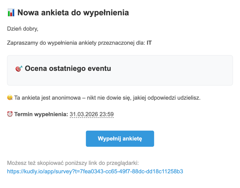The width and height of the screenshot is (240, 188).
Task: Click the zipper-mouth face emoji
Action: click(10, 97)
